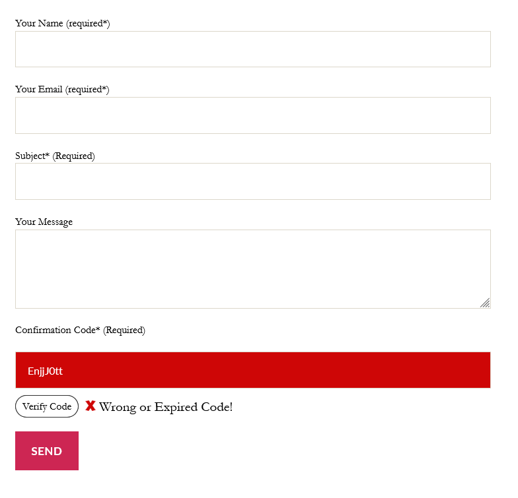Screen dimensions: 518x498
Task: Select the Subject text box
Action: coord(252,181)
